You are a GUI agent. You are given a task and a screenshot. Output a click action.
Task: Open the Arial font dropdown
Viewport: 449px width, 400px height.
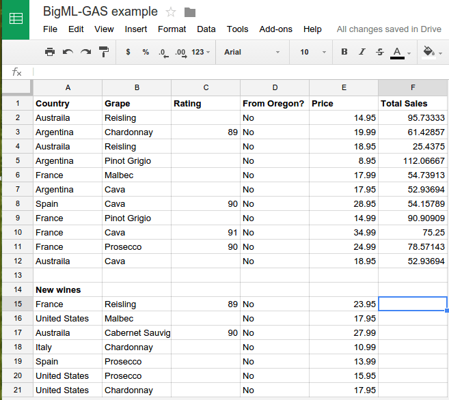251,52
